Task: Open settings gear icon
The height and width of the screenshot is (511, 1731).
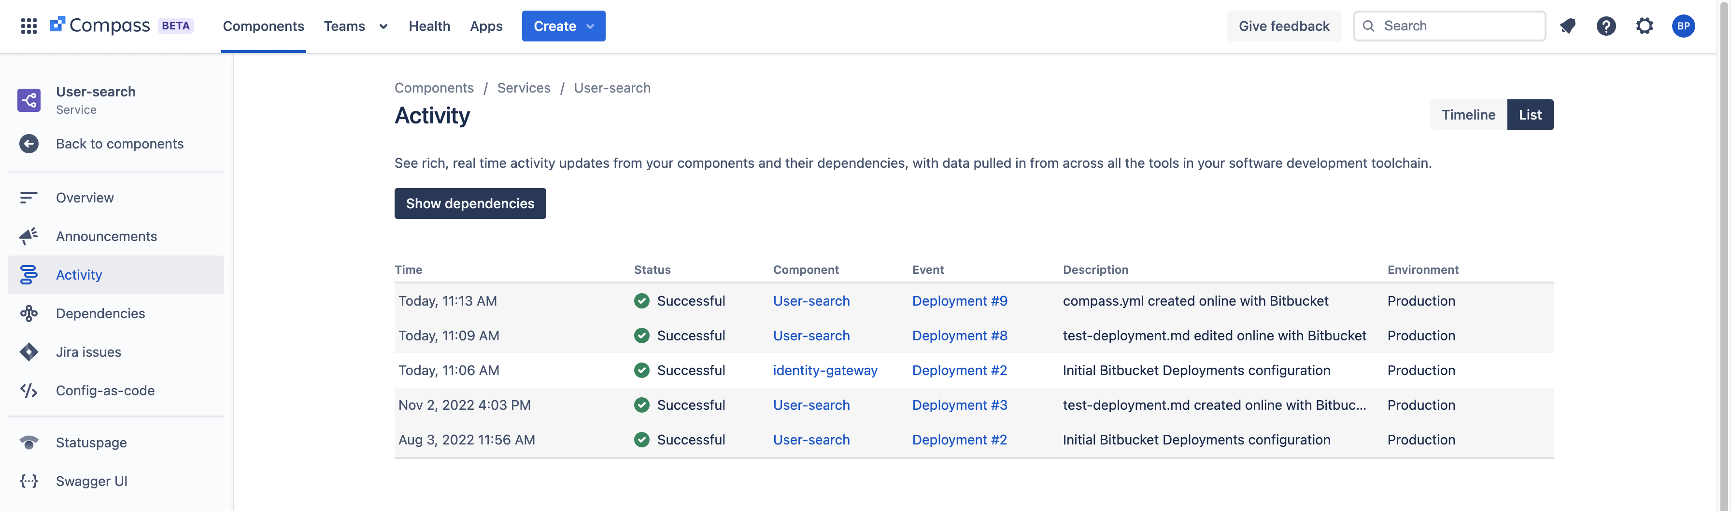Action: (x=1645, y=26)
